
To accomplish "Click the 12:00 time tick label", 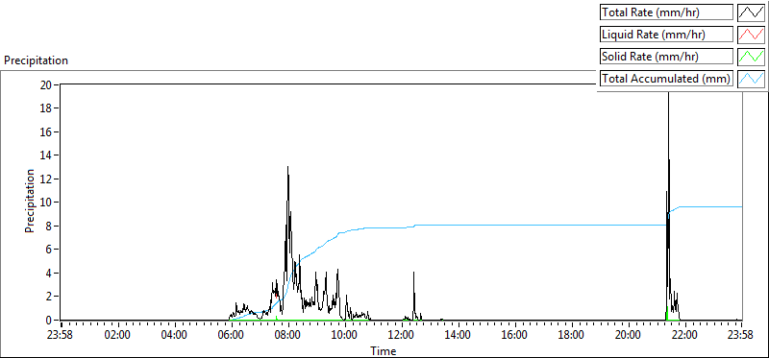I will (402, 336).
